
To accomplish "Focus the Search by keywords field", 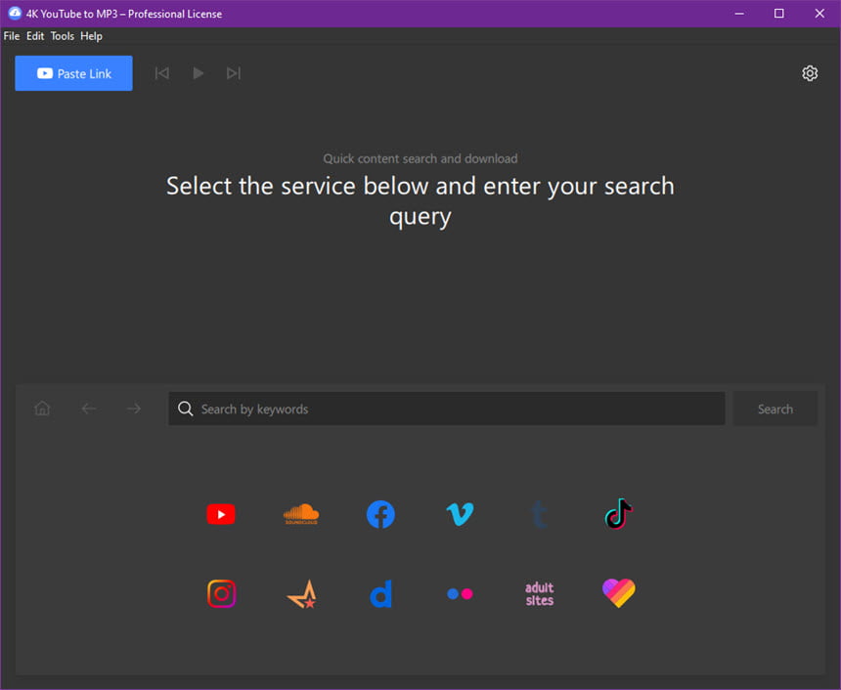I will click(x=447, y=409).
